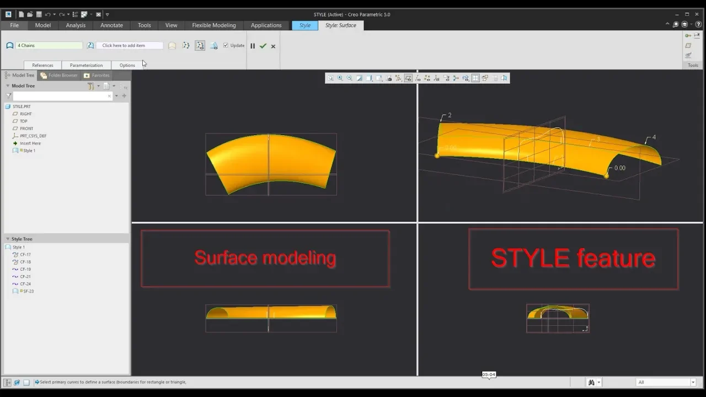706x397 pixels.
Task: Click the Refit icon in graphics toolbar
Action: 330,78
